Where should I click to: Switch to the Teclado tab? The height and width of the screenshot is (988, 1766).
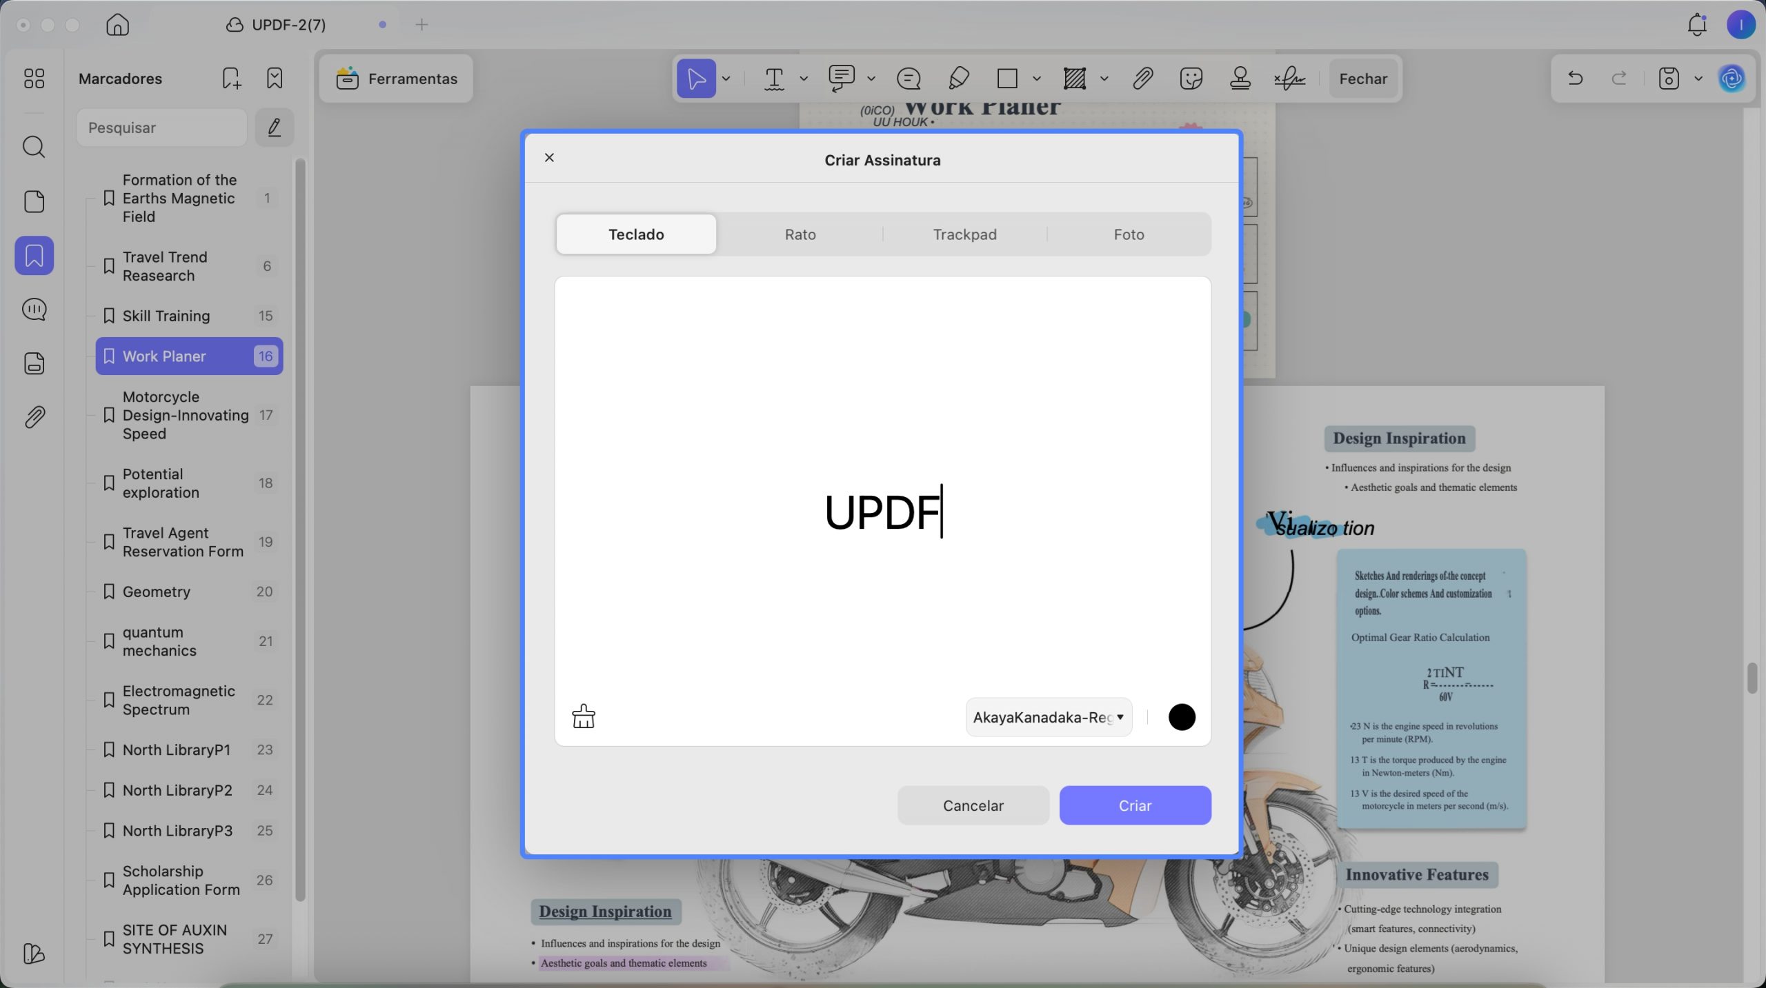tap(636, 234)
